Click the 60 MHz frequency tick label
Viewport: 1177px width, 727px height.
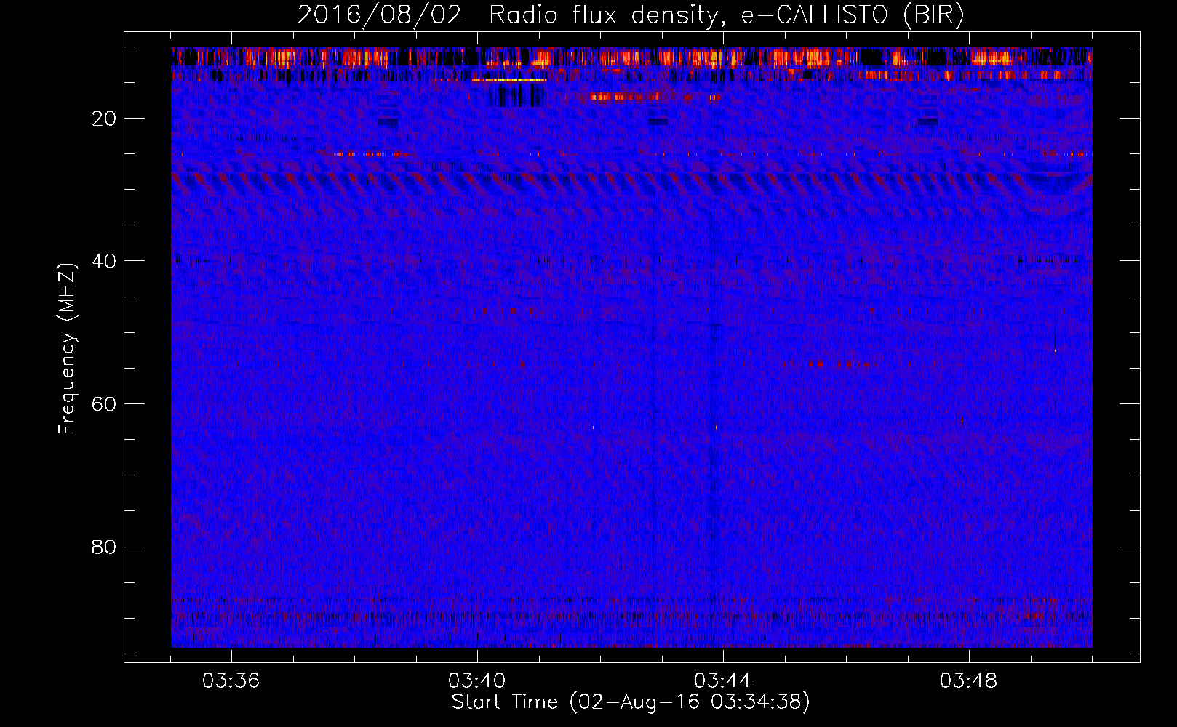pos(104,404)
